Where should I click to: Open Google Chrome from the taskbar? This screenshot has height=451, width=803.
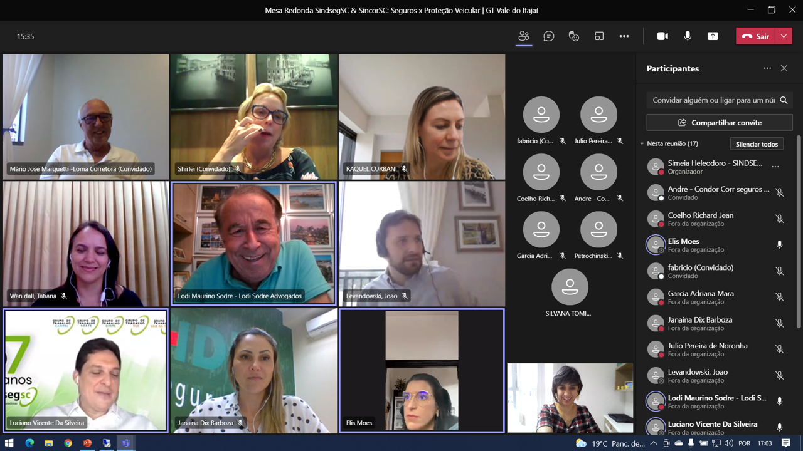[68, 443]
